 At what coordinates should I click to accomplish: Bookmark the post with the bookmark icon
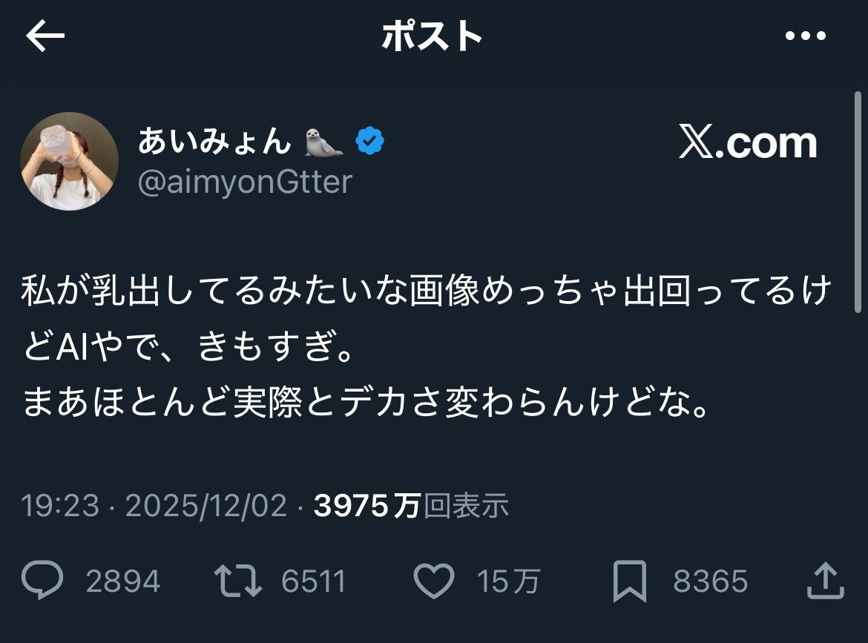[x=630, y=581]
